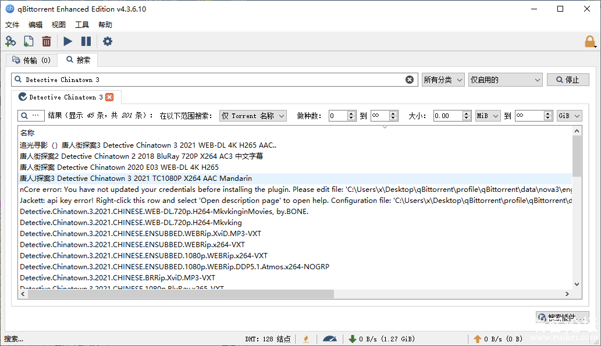Open the 编辑 menu
The height and width of the screenshot is (346, 601).
pos(35,25)
